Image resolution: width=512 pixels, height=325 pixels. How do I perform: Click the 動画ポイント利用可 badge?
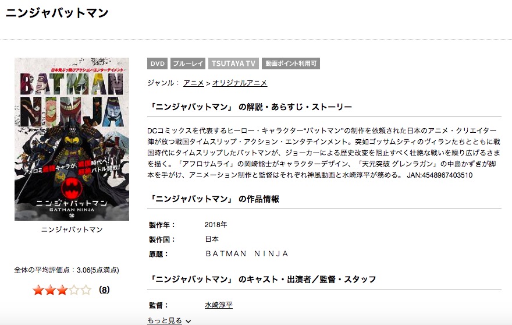tap(291, 63)
